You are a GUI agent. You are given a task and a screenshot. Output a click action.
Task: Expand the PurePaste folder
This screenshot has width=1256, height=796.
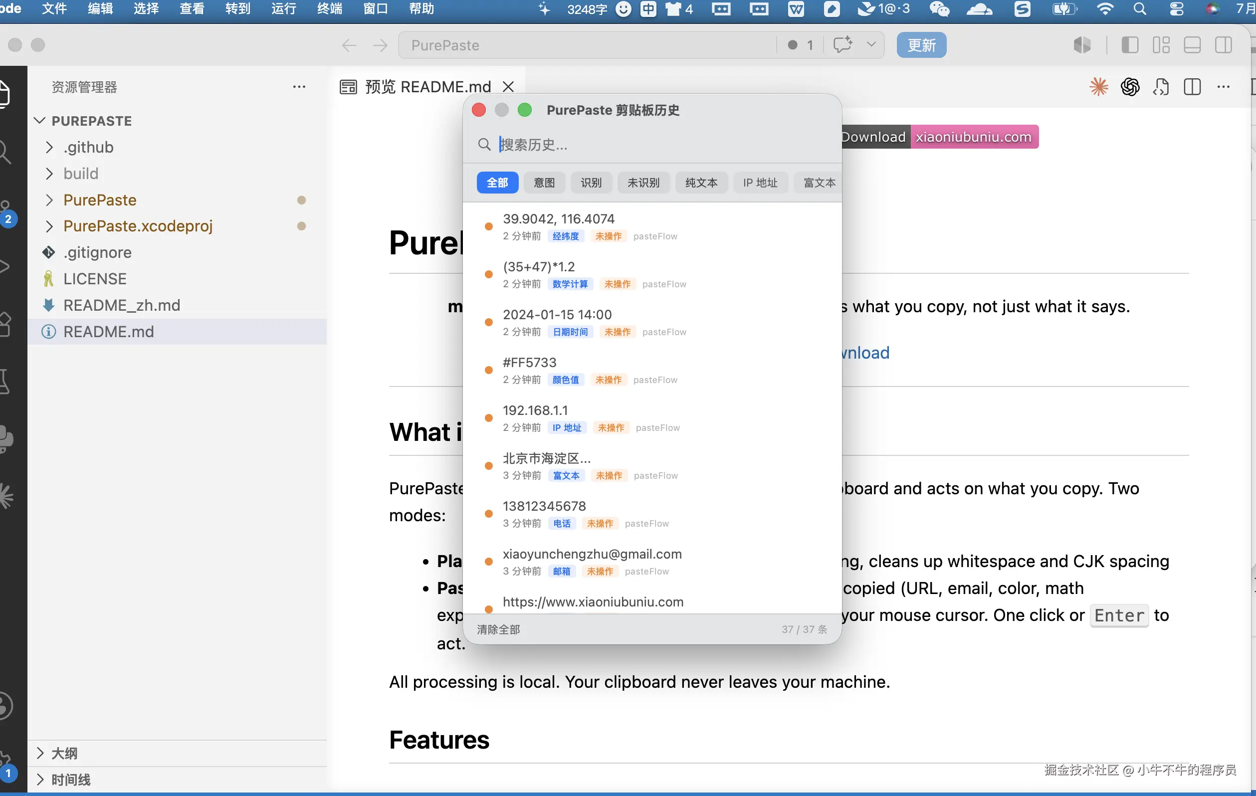(x=49, y=200)
